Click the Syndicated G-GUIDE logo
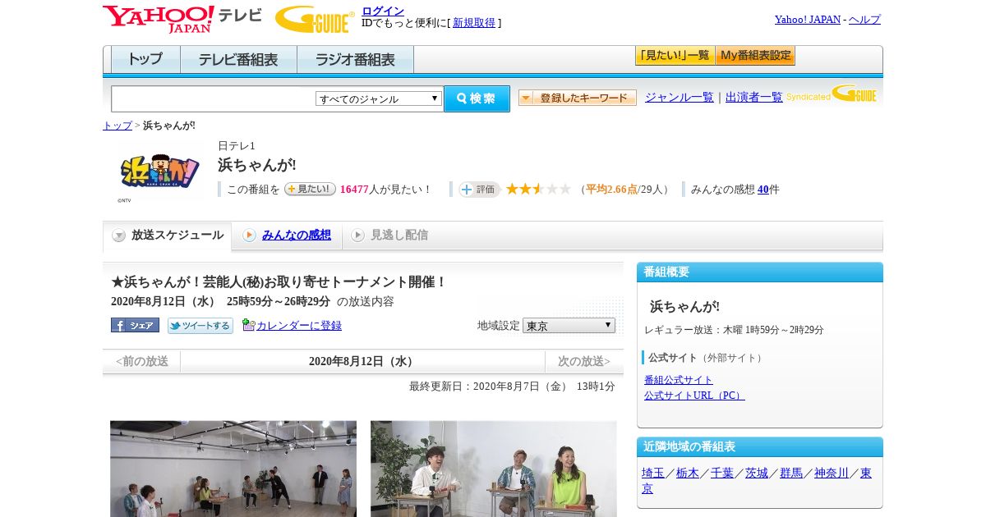Viewport: 986px width, 517px height. pos(832,94)
